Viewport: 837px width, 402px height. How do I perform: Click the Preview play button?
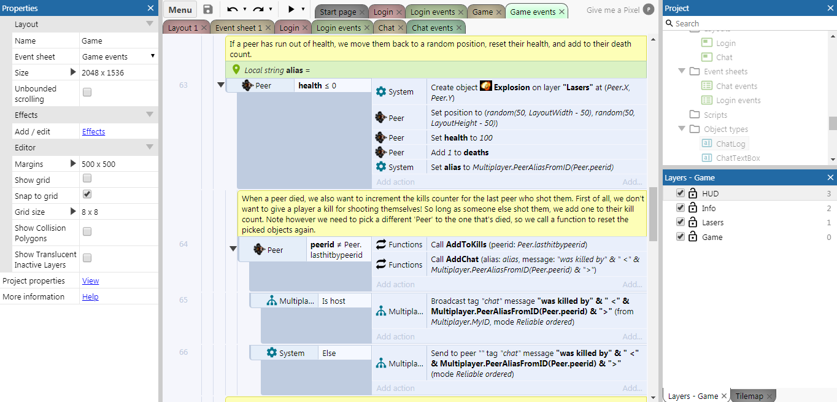tap(291, 9)
